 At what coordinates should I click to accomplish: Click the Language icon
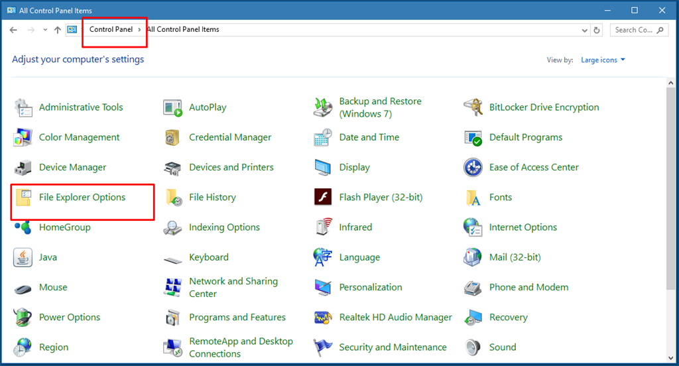point(323,257)
